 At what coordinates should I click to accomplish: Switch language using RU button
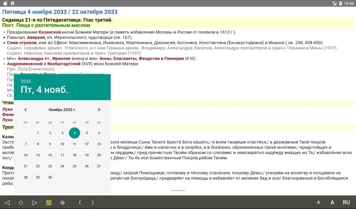point(346,202)
